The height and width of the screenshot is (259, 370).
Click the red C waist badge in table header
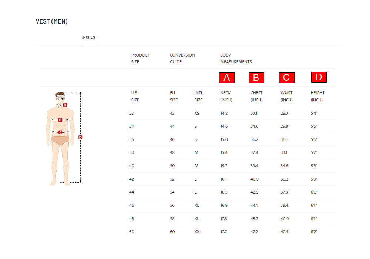286,77
